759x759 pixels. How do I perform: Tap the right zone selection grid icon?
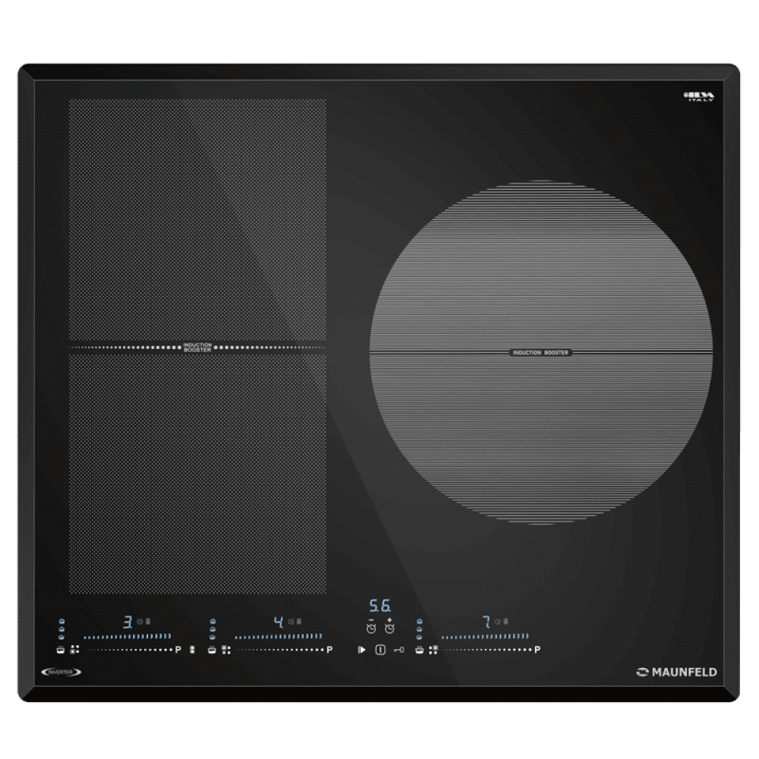[433, 650]
